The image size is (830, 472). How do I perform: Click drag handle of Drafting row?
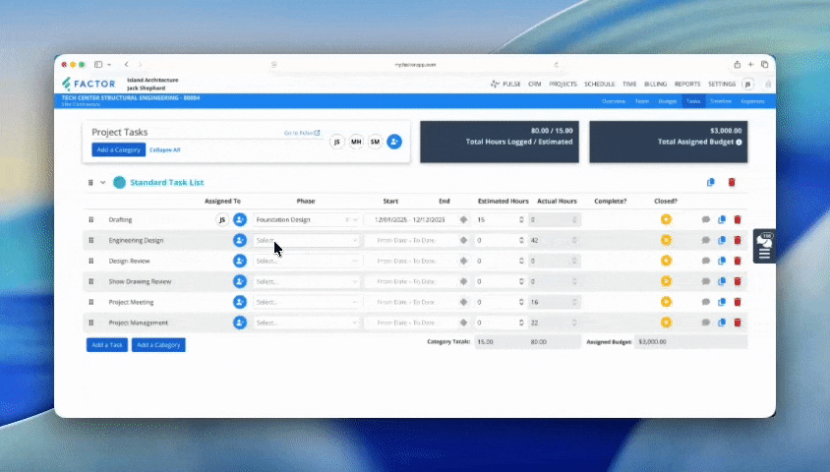tap(91, 219)
